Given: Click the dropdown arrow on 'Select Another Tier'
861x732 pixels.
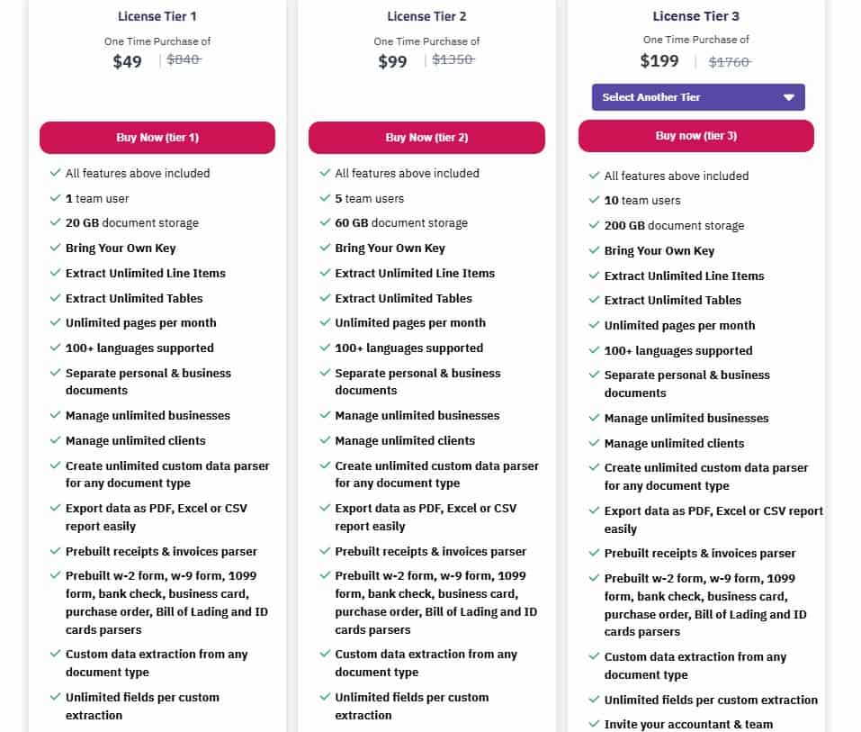Looking at the screenshot, I should pos(790,97).
